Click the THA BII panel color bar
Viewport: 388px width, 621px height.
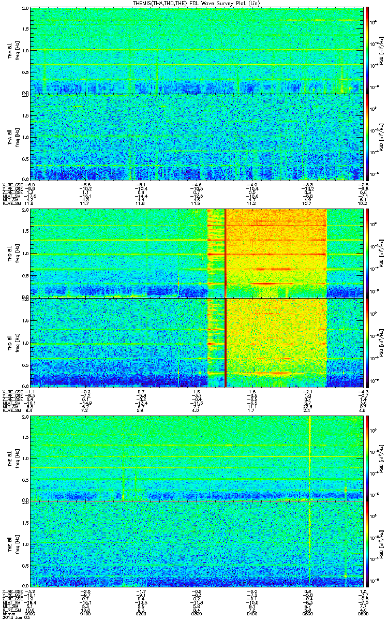[367, 137]
